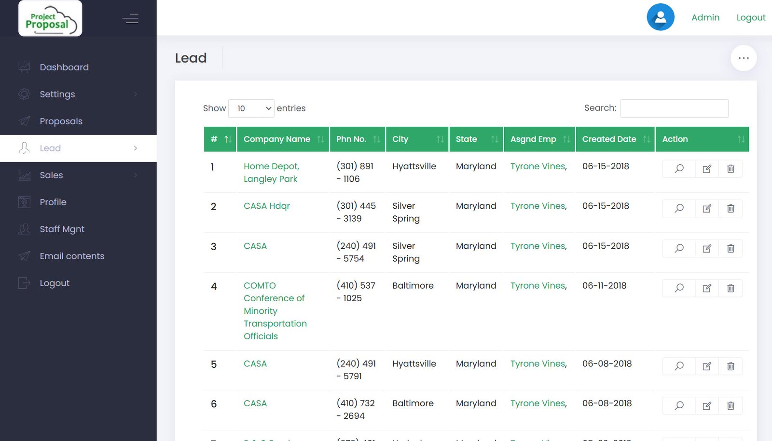Image resolution: width=772 pixels, height=441 pixels.
Task: Expand the Settings sidebar submenu
Action: click(x=78, y=94)
